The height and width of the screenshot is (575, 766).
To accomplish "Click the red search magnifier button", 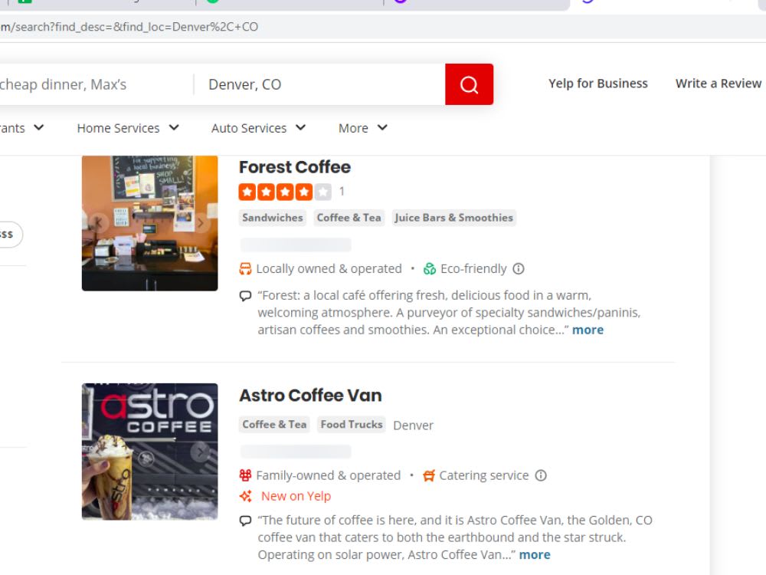I will [469, 84].
